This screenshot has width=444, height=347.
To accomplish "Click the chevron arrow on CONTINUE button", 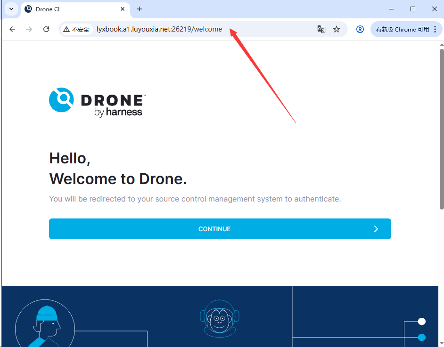I will click(376, 229).
